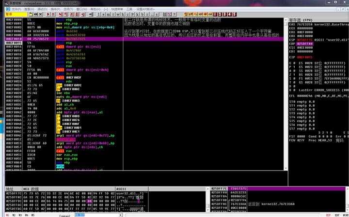Screen dimensions: 349x217
Task: Click the disassembly pane vertical scrollbar
Action: (286, 94)
